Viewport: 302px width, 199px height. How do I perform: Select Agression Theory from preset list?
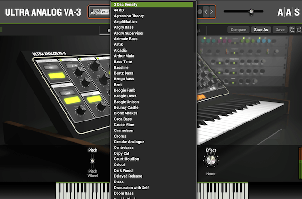coord(152,16)
